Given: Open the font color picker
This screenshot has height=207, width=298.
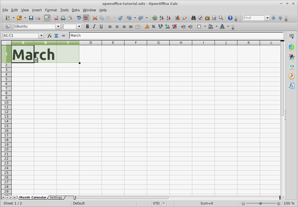Looking at the screenshot, I should pos(227,26).
